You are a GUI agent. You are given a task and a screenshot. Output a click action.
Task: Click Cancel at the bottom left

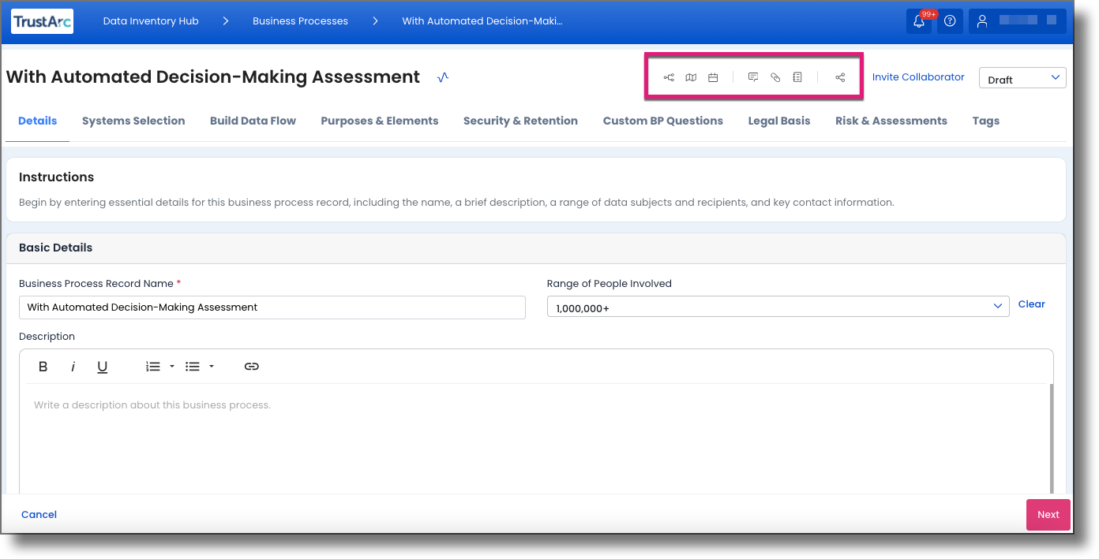tap(38, 514)
